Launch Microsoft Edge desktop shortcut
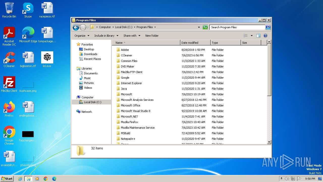The image size is (323, 182). pyautogui.click(x=28, y=35)
